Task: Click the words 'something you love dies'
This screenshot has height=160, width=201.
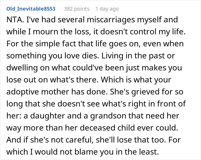Action: point(53,56)
